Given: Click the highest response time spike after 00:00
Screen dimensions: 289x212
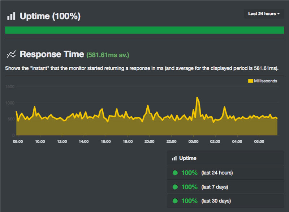Looking at the screenshot, I should (197, 97).
